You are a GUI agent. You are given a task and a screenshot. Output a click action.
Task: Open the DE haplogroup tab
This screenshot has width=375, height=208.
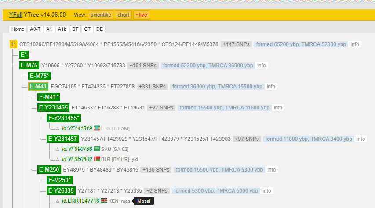(99, 29)
